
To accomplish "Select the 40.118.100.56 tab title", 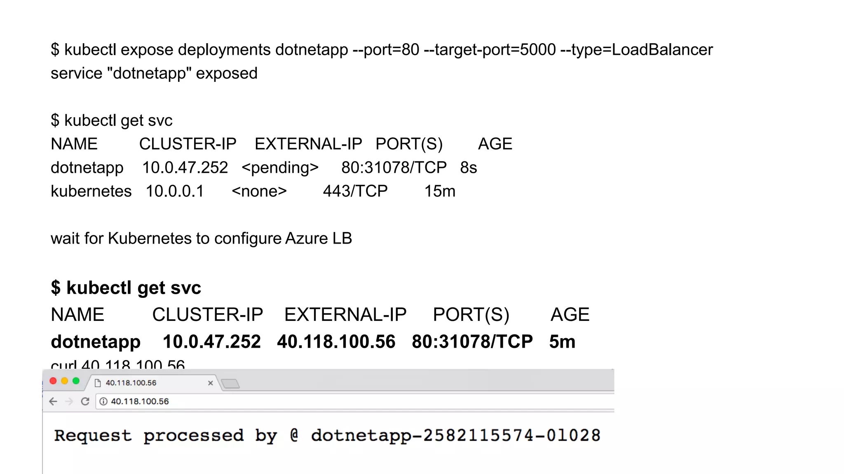I will (131, 383).
